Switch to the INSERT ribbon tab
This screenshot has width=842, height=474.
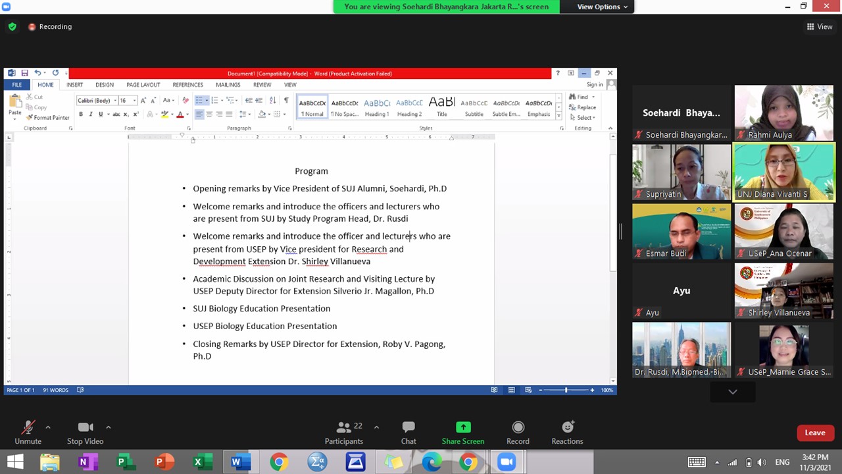pos(74,85)
